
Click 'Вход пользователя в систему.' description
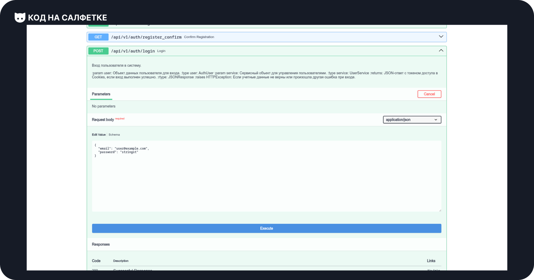[x=117, y=66]
